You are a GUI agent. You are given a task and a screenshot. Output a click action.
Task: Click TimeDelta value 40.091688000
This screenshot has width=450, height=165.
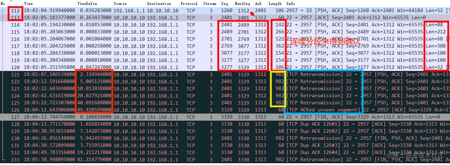pos(94,103)
